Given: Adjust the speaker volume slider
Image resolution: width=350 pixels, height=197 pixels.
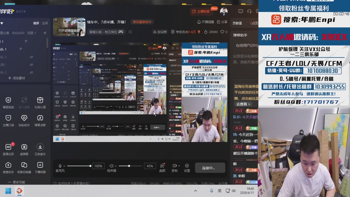Looking at the screenshot, I should (x=130, y=166).
